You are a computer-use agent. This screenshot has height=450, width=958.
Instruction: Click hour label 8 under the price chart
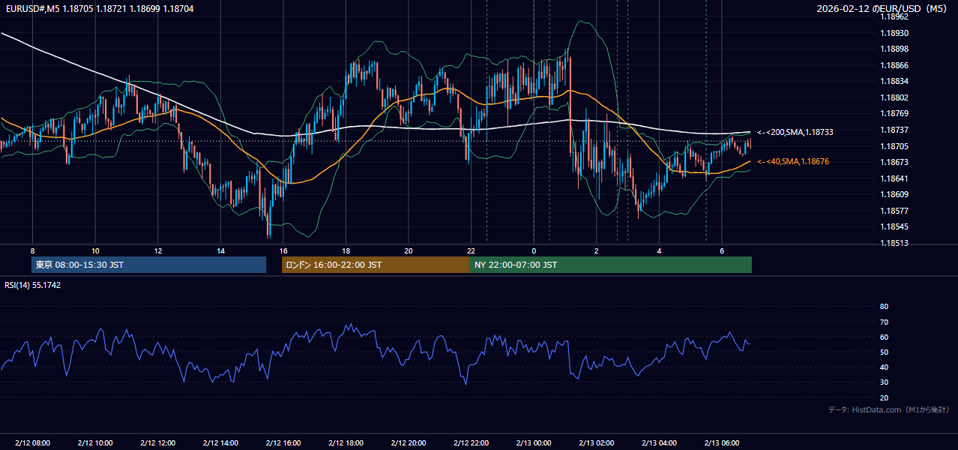pyautogui.click(x=32, y=250)
